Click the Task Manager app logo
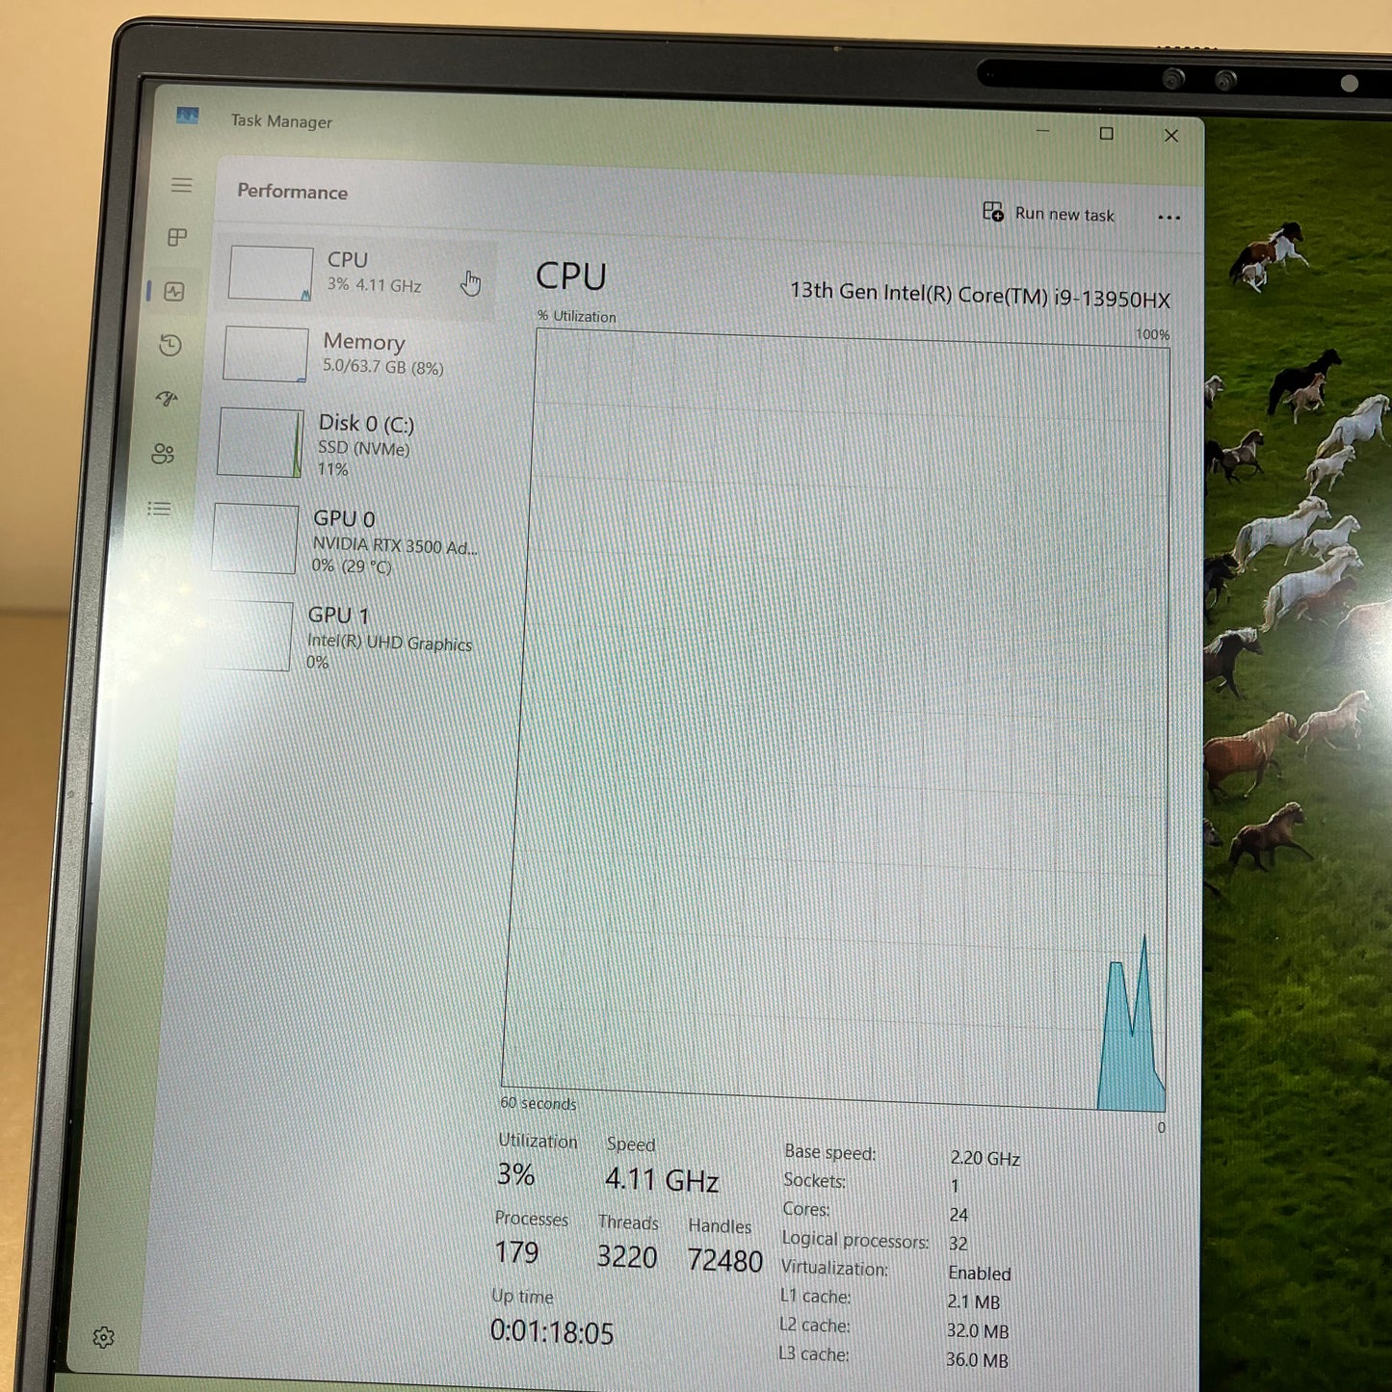This screenshot has width=1392, height=1392. point(187,116)
